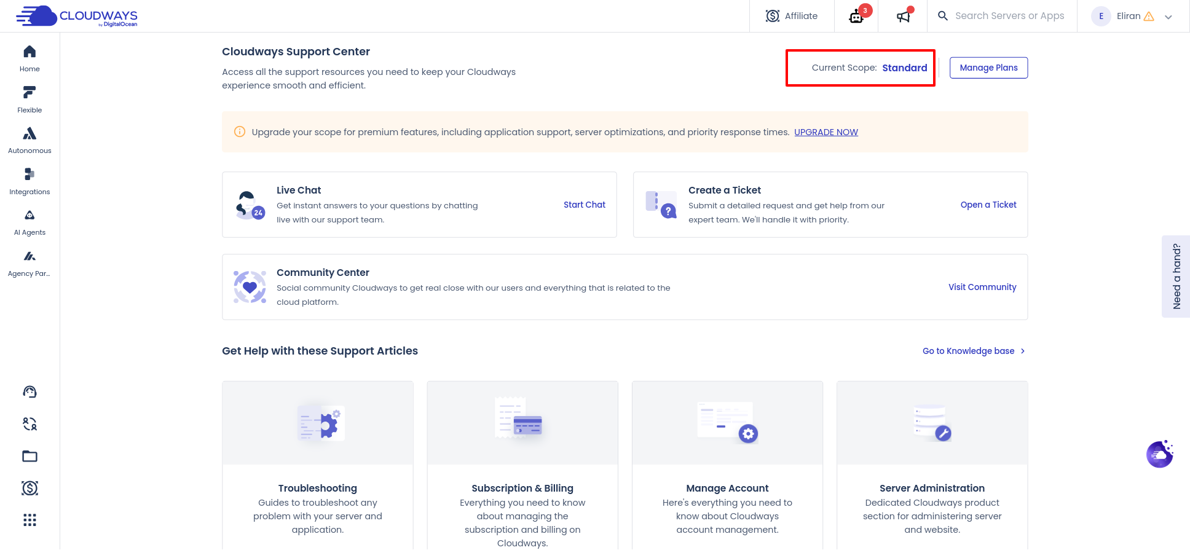
Task: Click the UPGRADE NOW link
Action: pos(826,132)
